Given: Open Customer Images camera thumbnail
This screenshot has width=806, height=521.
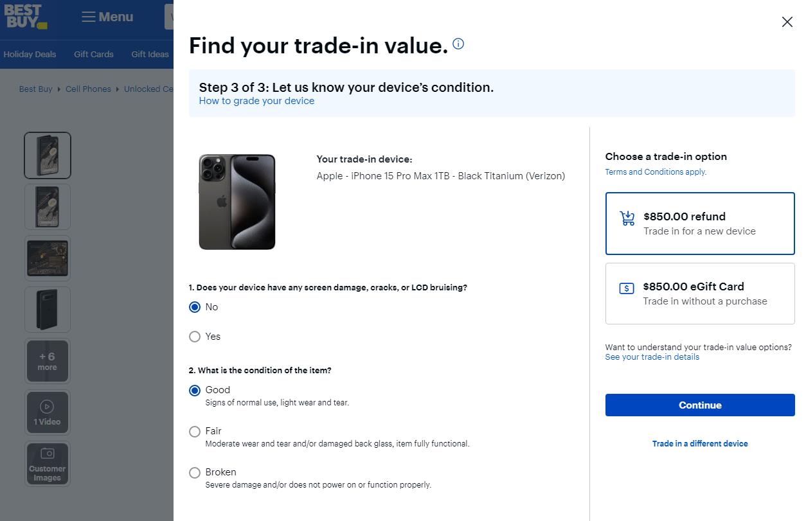Looking at the screenshot, I should [48, 463].
